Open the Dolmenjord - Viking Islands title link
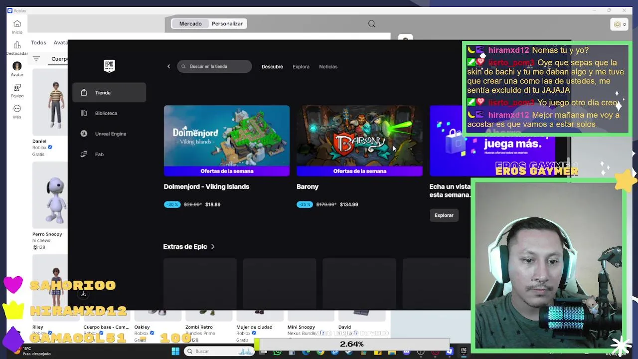Image resolution: width=638 pixels, height=359 pixels. 206,186
